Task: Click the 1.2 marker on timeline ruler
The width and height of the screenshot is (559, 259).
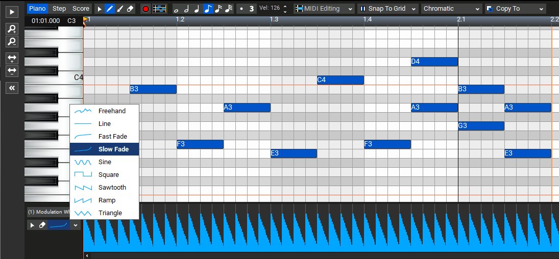Action: pyautogui.click(x=180, y=19)
